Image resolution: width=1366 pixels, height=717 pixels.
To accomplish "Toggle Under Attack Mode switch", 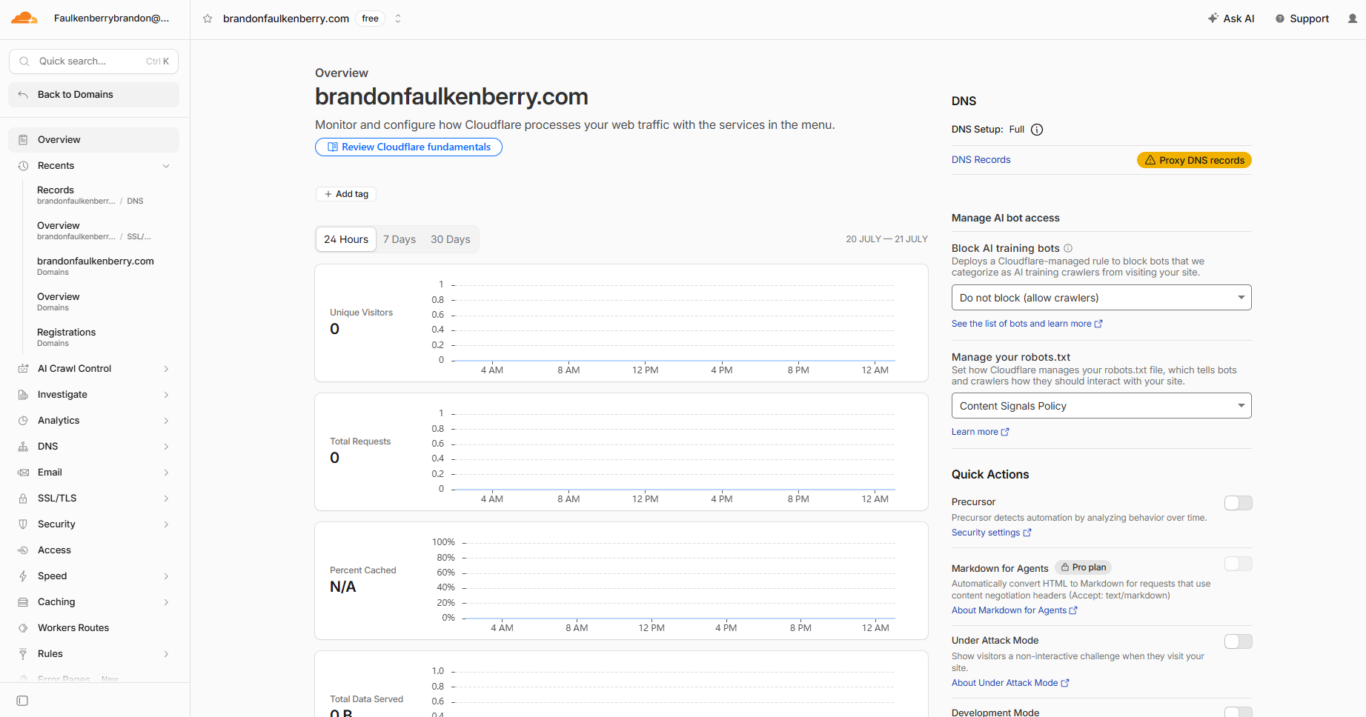I will (1238, 641).
